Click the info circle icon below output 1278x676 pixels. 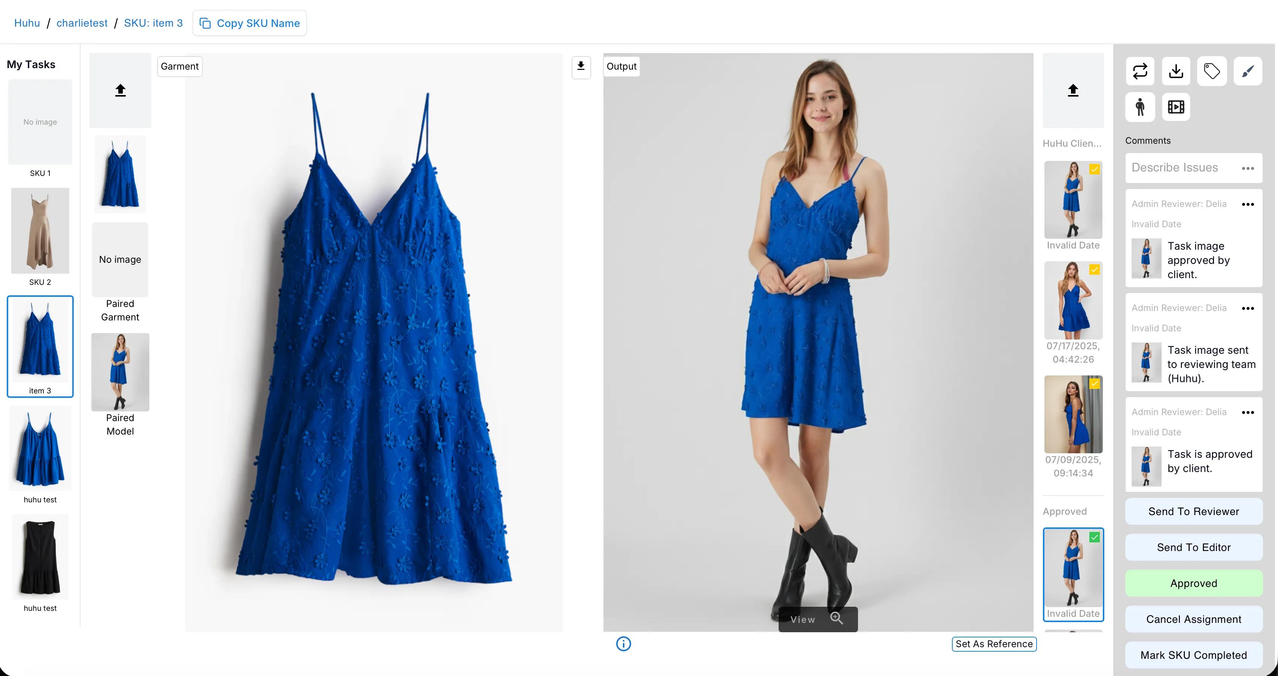click(x=623, y=644)
